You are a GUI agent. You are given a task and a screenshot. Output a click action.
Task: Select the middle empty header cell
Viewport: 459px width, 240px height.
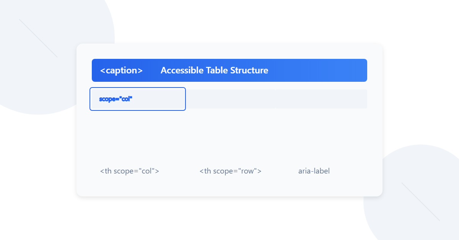pos(231,99)
